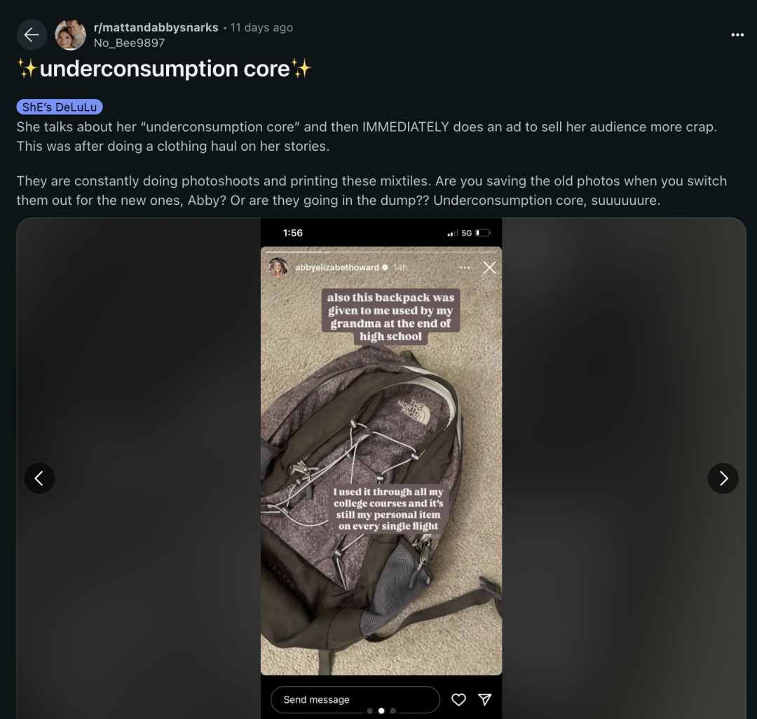The height and width of the screenshot is (719, 757).
Task: Show the previous image in the gallery
Action: 39,478
